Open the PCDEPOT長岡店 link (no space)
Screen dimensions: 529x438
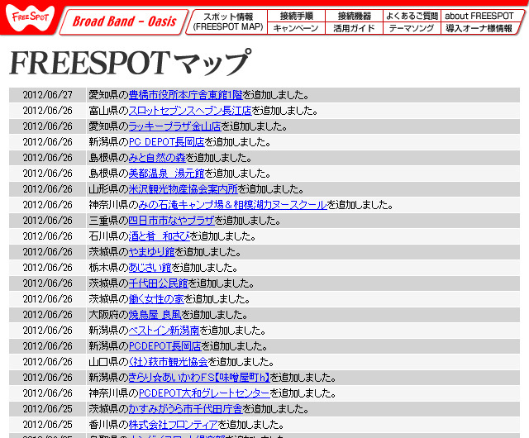point(165,346)
